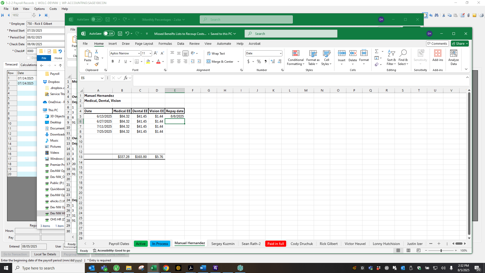Expand the Date number format dropdown

point(281,53)
